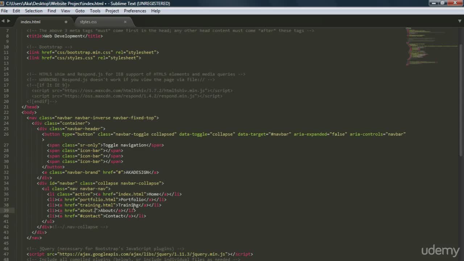Click the html5shiv.min.js script URL
464x261 pixels.
[x=135, y=91]
